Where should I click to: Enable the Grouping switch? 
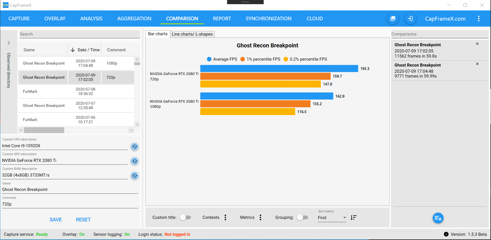(x=302, y=217)
